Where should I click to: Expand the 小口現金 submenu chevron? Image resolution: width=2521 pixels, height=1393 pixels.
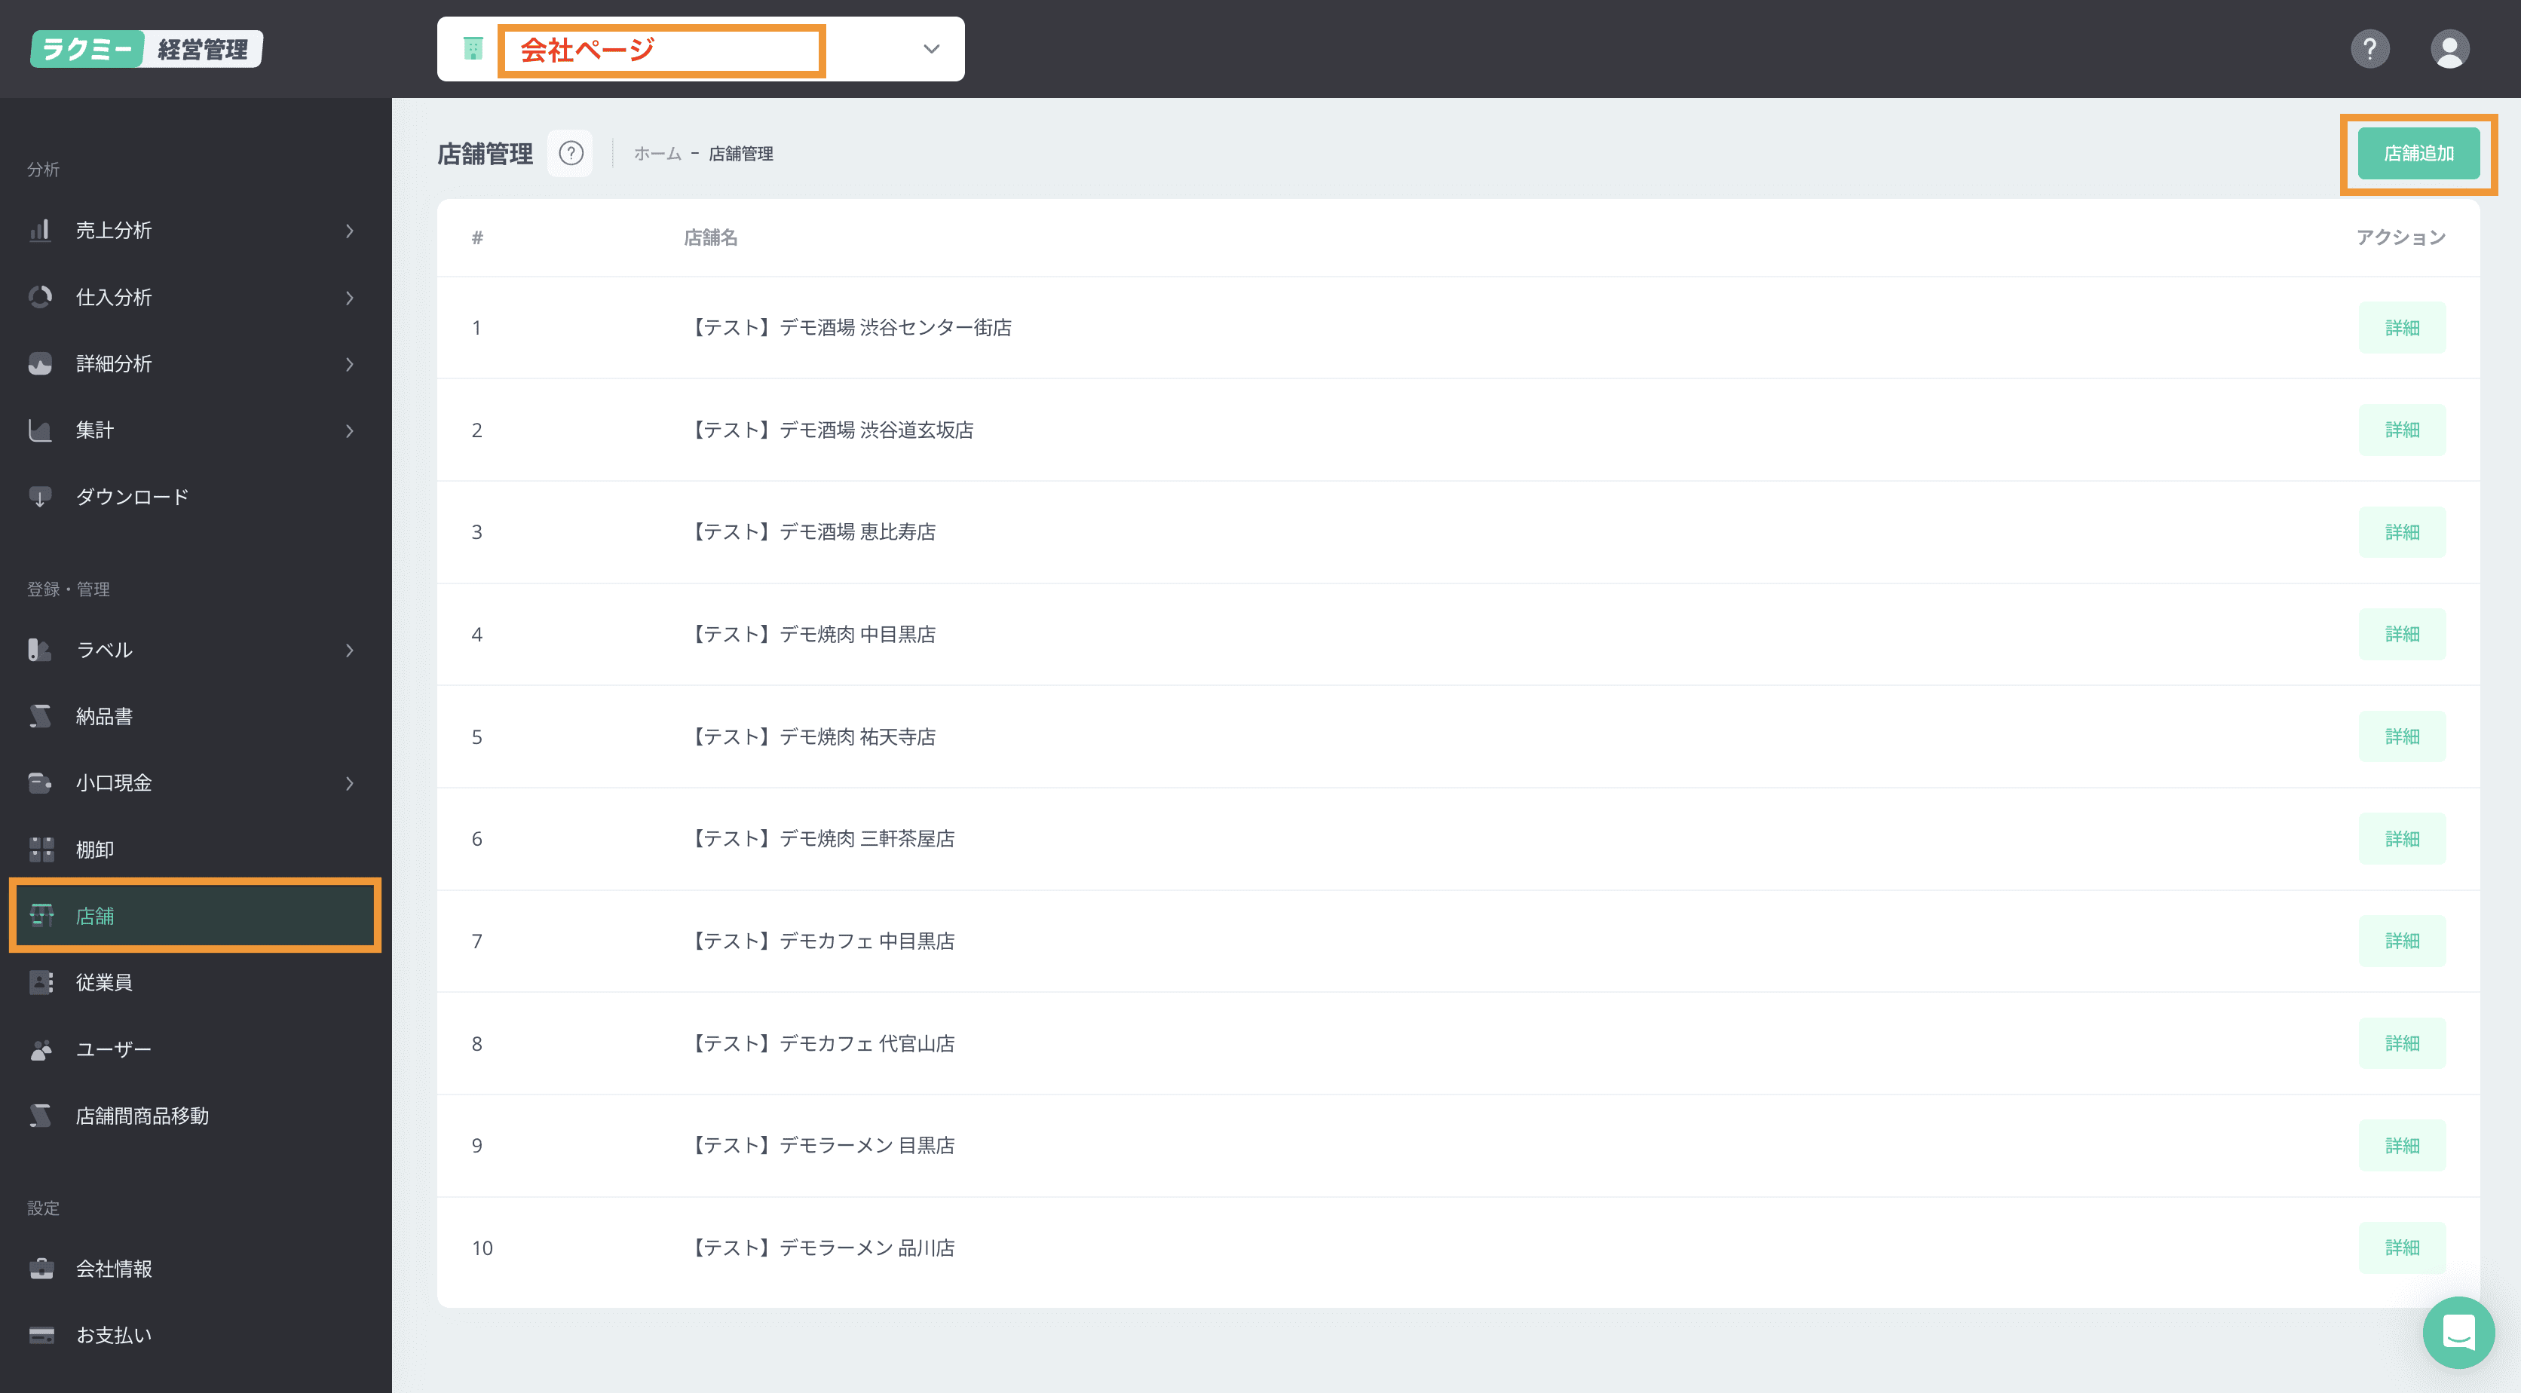349,784
